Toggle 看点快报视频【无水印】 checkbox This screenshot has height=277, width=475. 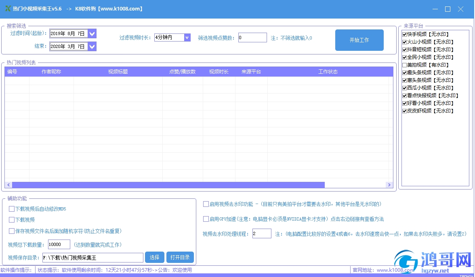click(x=404, y=96)
